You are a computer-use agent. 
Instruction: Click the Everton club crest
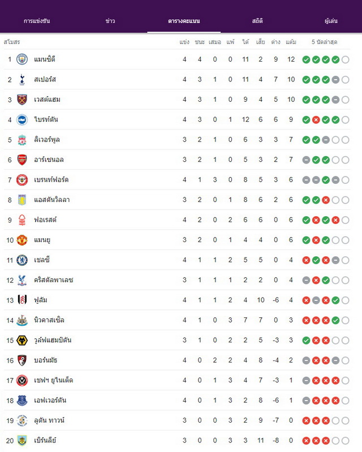click(22, 401)
